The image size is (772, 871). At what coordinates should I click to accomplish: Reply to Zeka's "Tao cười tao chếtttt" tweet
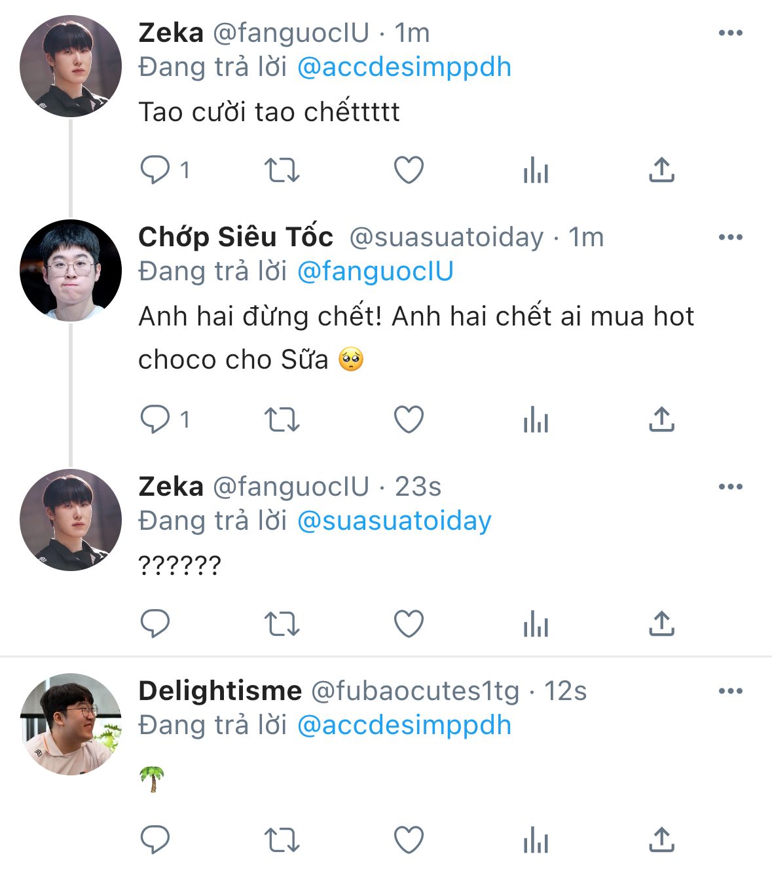tap(155, 170)
